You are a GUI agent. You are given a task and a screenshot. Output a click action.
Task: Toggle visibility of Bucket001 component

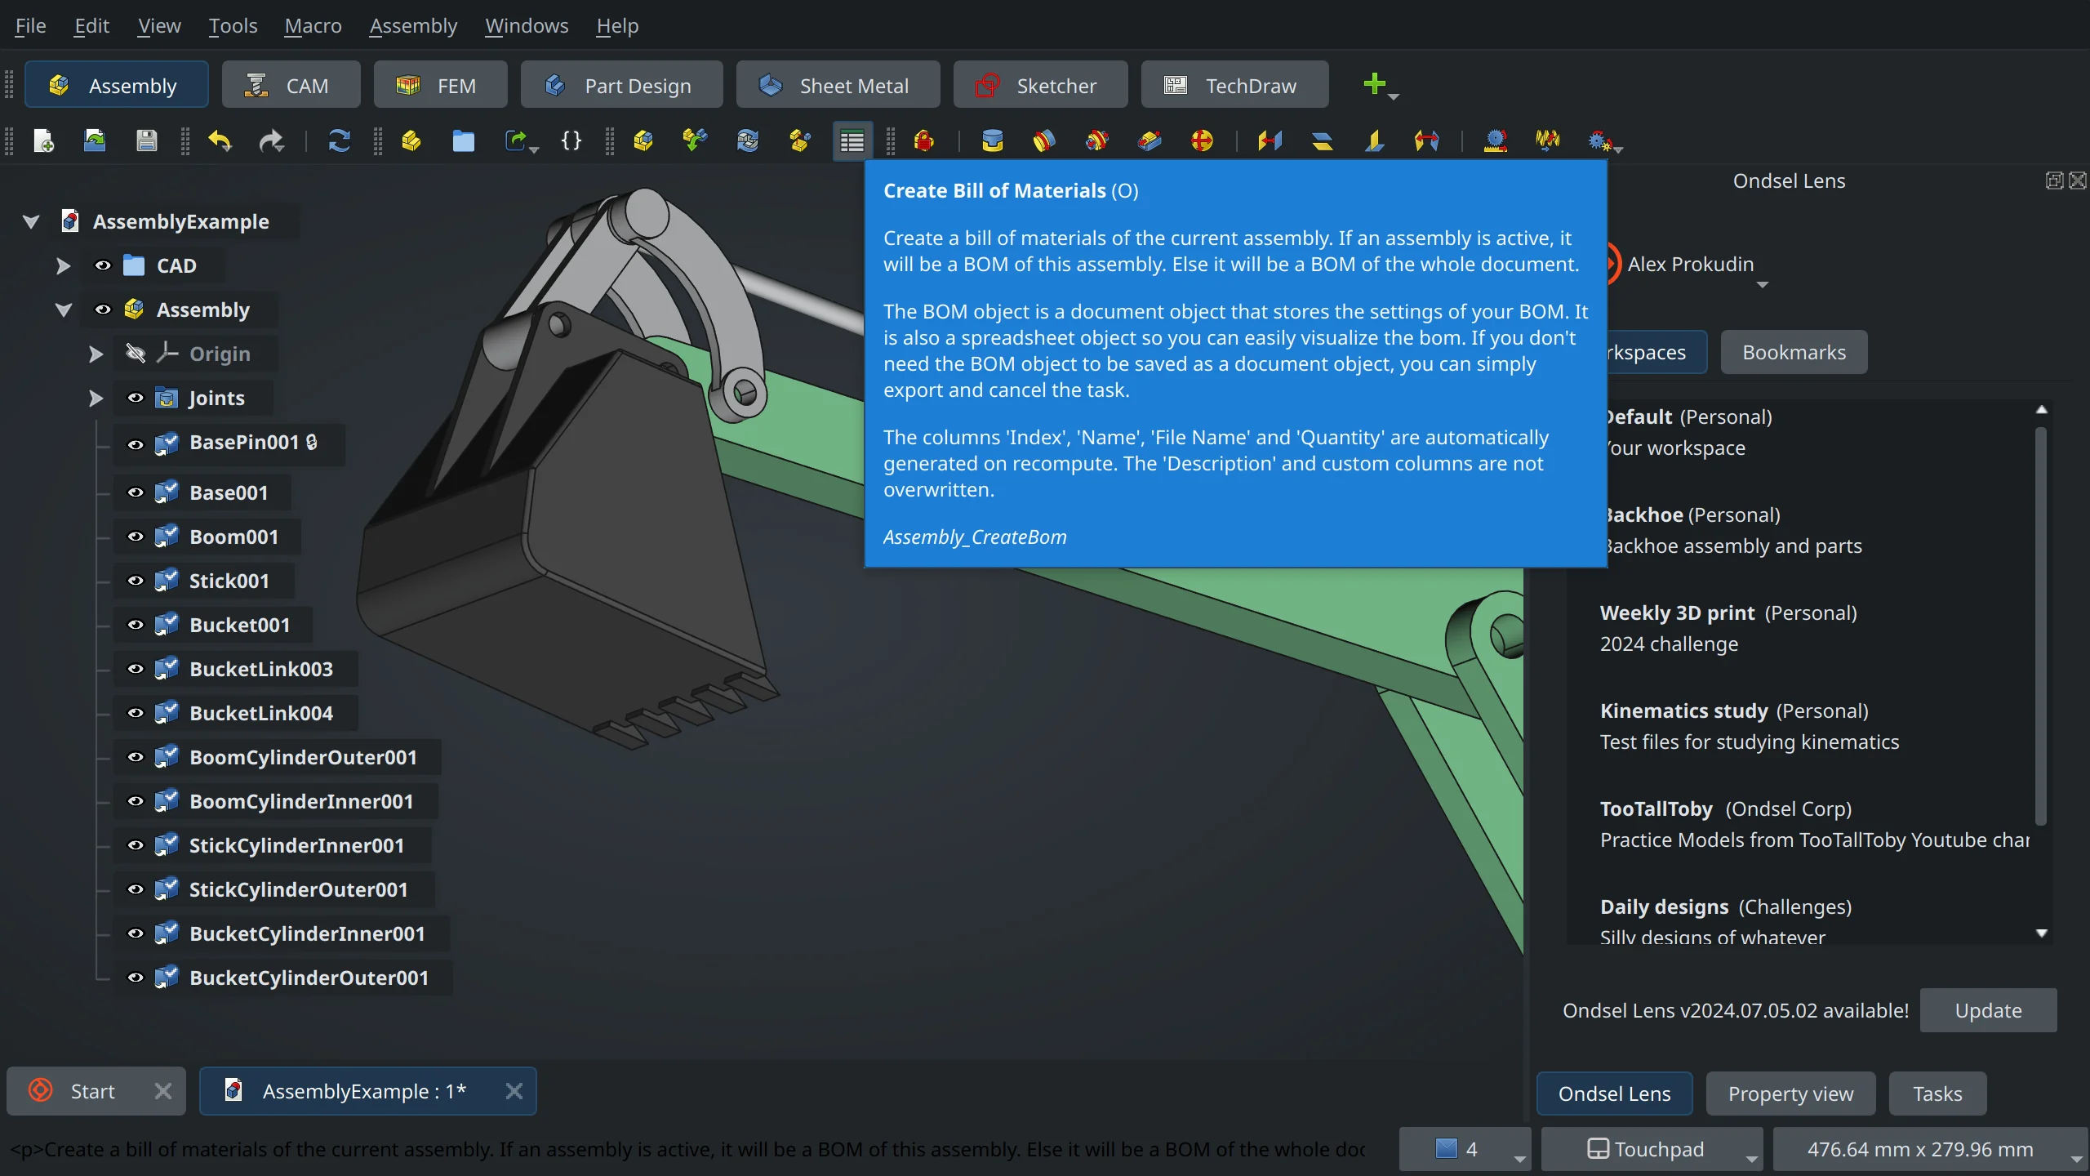(134, 625)
